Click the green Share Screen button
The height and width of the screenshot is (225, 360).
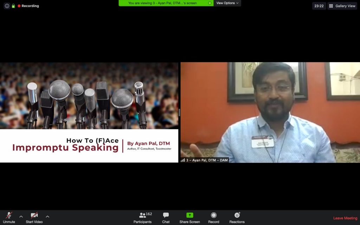[x=189, y=218]
